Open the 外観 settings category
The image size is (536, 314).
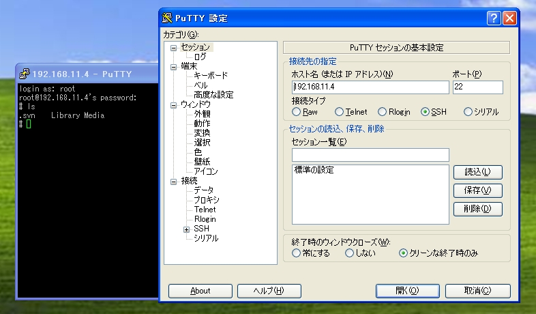tap(202, 114)
